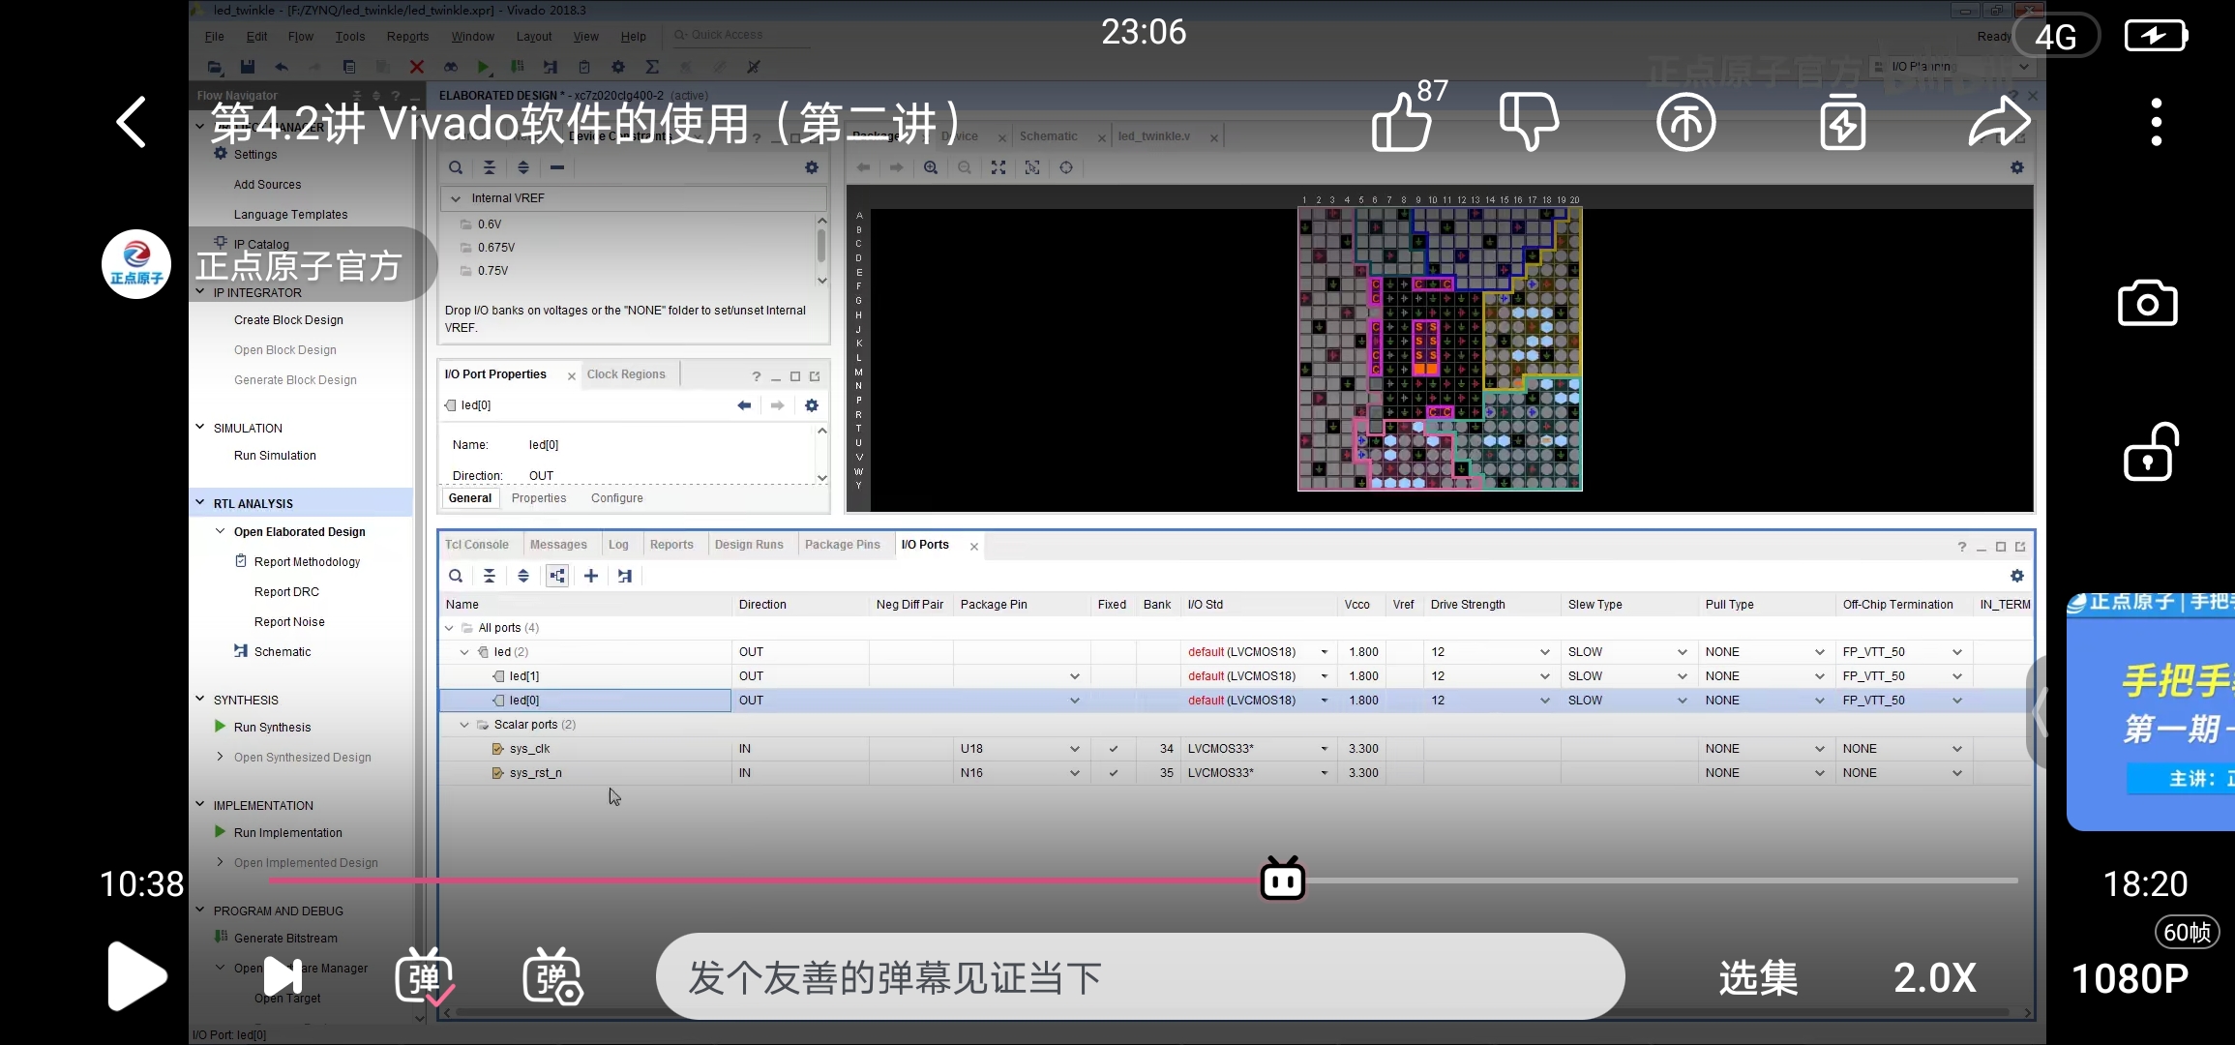2235x1045 pixels.
Task: Select the 0.675V VREF folder
Action: 495,248
